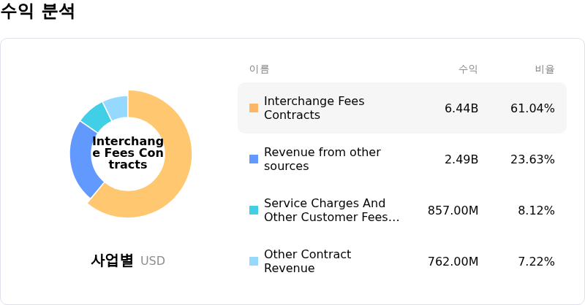This screenshot has width=585, height=305.
Task: Select the Interchange Fees Contracts row
Action: coord(402,108)
